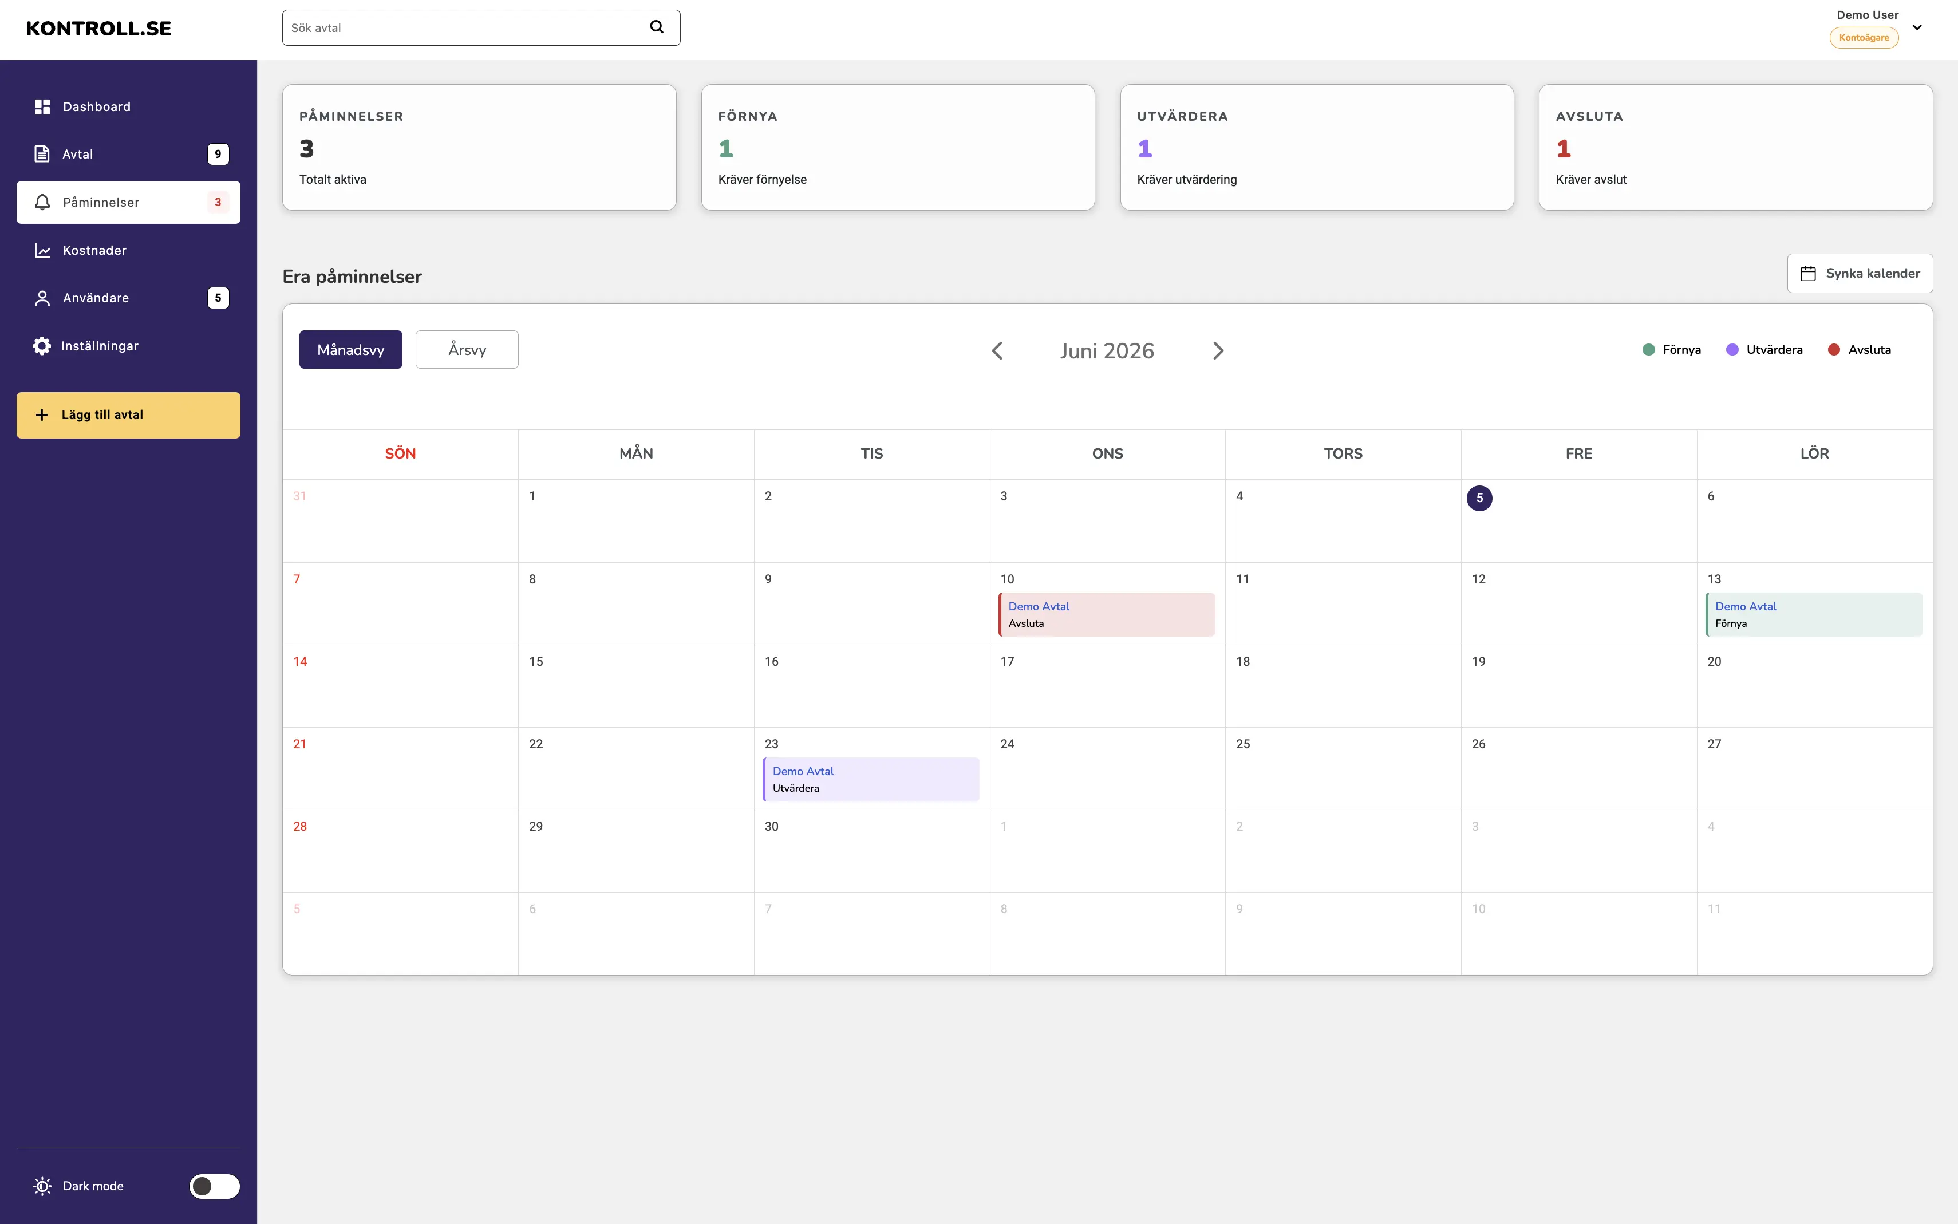1958x1224 pixels.
Task: Click the SÖN column header
Action: coord(400,454)
